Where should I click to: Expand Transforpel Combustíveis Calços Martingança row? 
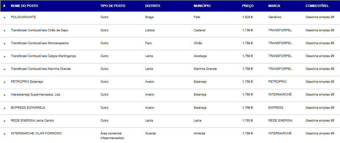pyautogui.click(x=5, y=56)
